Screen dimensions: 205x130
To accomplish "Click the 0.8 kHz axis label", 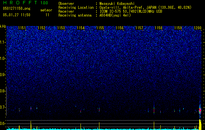I will tap(3, 91).
